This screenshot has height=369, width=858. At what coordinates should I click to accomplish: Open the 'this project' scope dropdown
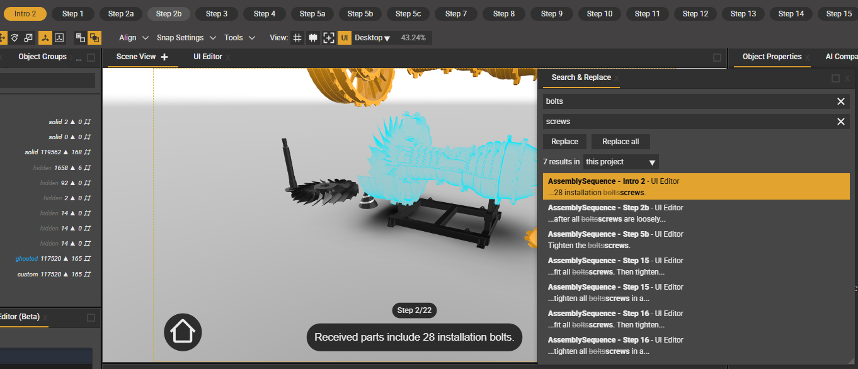point(621,162)
